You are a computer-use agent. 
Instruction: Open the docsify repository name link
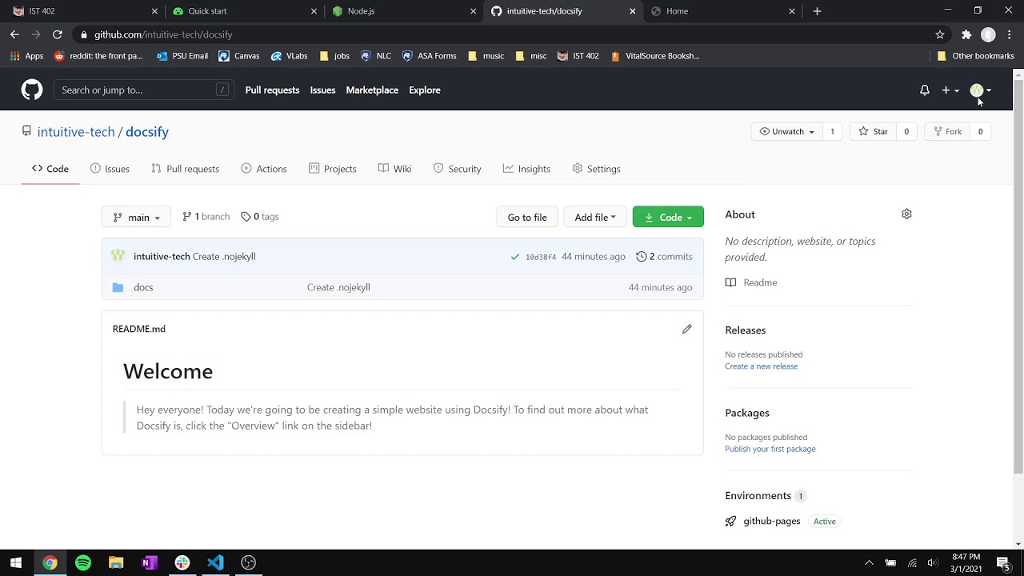pyautogui.click(x=147, y=132)
